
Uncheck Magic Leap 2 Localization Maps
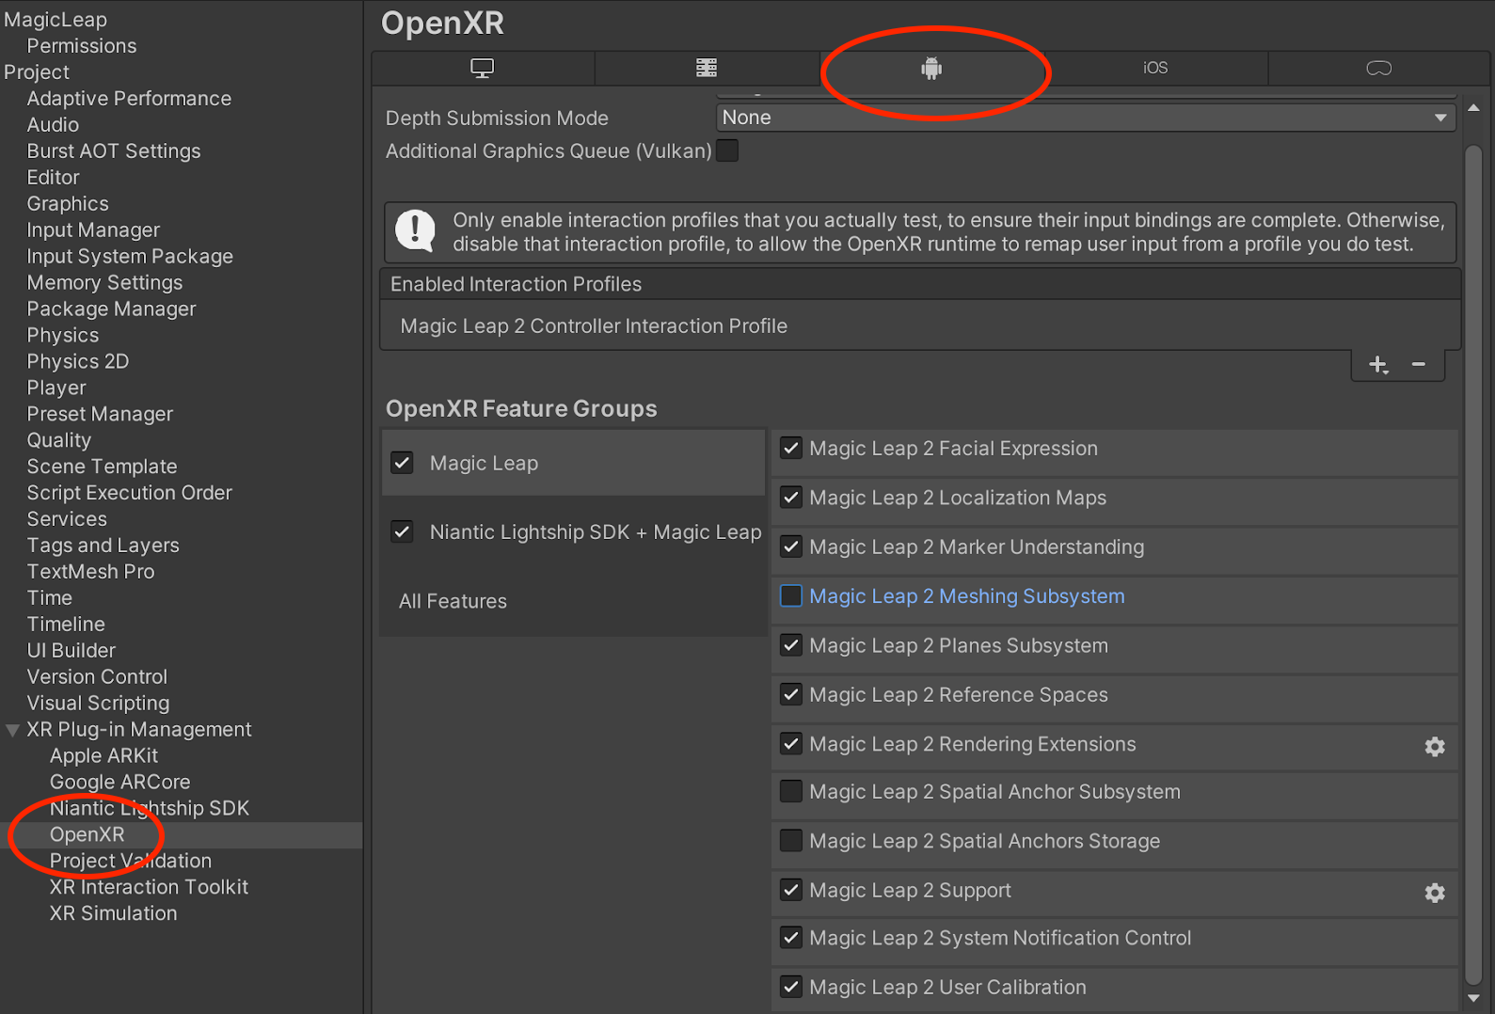791,498
